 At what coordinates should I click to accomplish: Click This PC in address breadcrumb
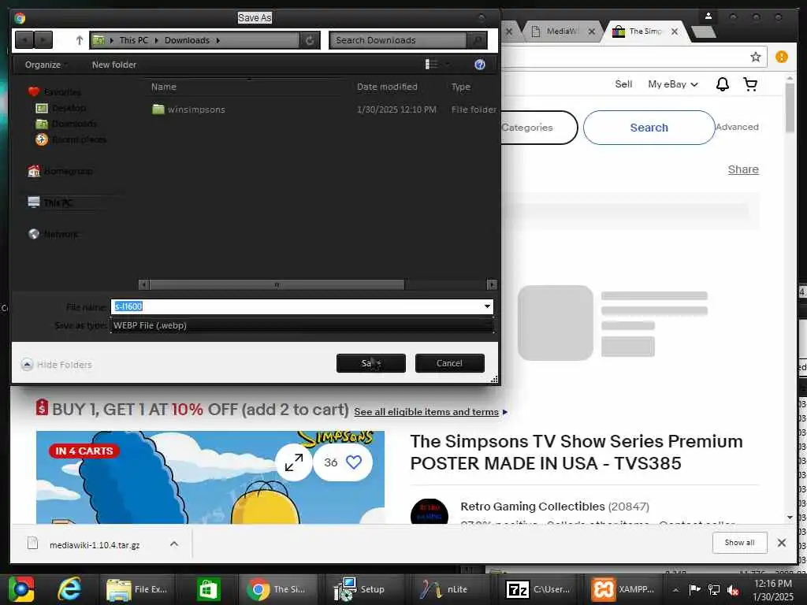[x=134, y=40]
